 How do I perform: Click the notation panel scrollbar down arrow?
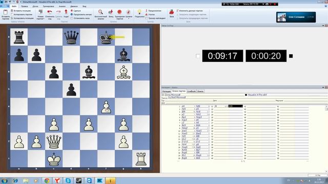point(326,171)
